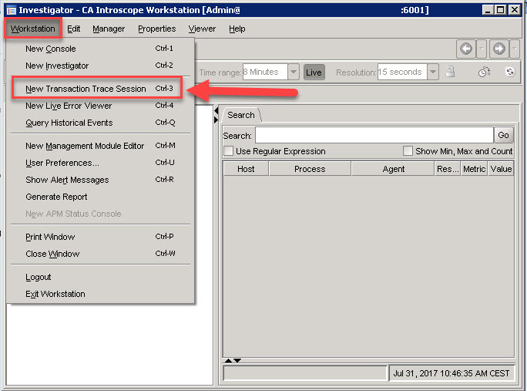Click the Process column header
This screenshot has width=527, height=391.
coord(310,169)
